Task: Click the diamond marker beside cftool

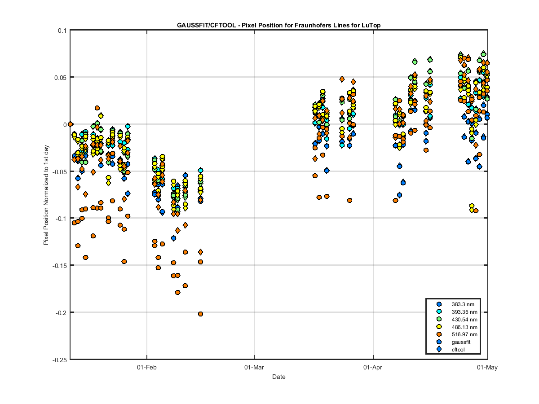Action: [439, 350]
